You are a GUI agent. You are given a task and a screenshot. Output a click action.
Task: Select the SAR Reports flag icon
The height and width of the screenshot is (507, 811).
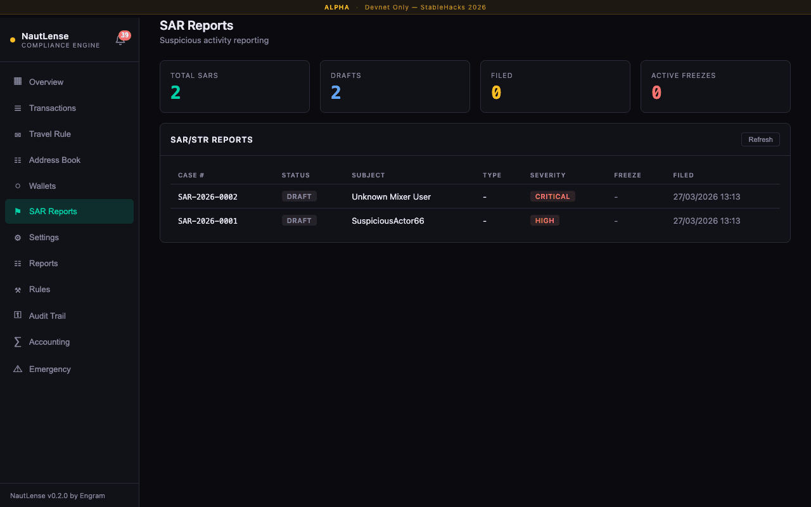click(x=17, y=211)
